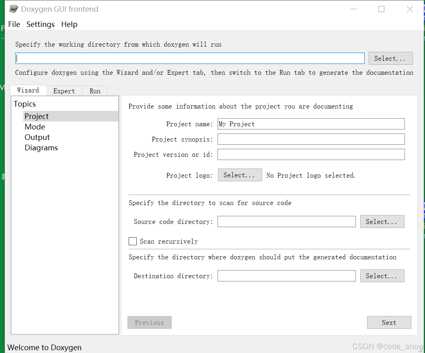Viewport: 425px width, 353px height.
Task: Switch to the Expert tab
Action: point(64,91)
